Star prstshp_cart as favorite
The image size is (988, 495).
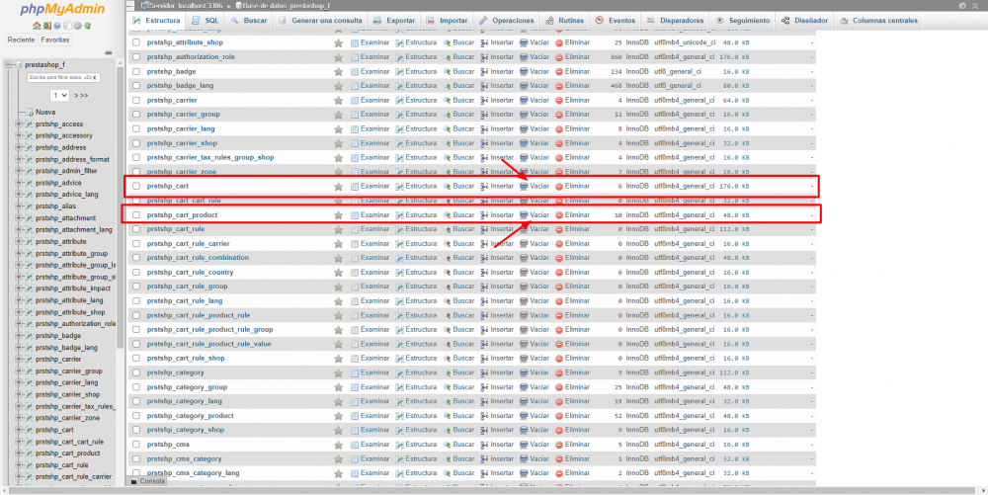(338, 187)
